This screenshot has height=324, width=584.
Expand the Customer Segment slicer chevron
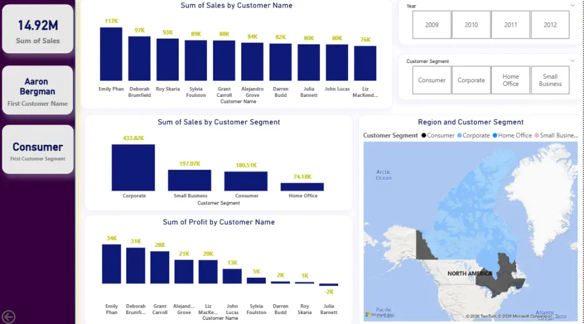(572, 60)
